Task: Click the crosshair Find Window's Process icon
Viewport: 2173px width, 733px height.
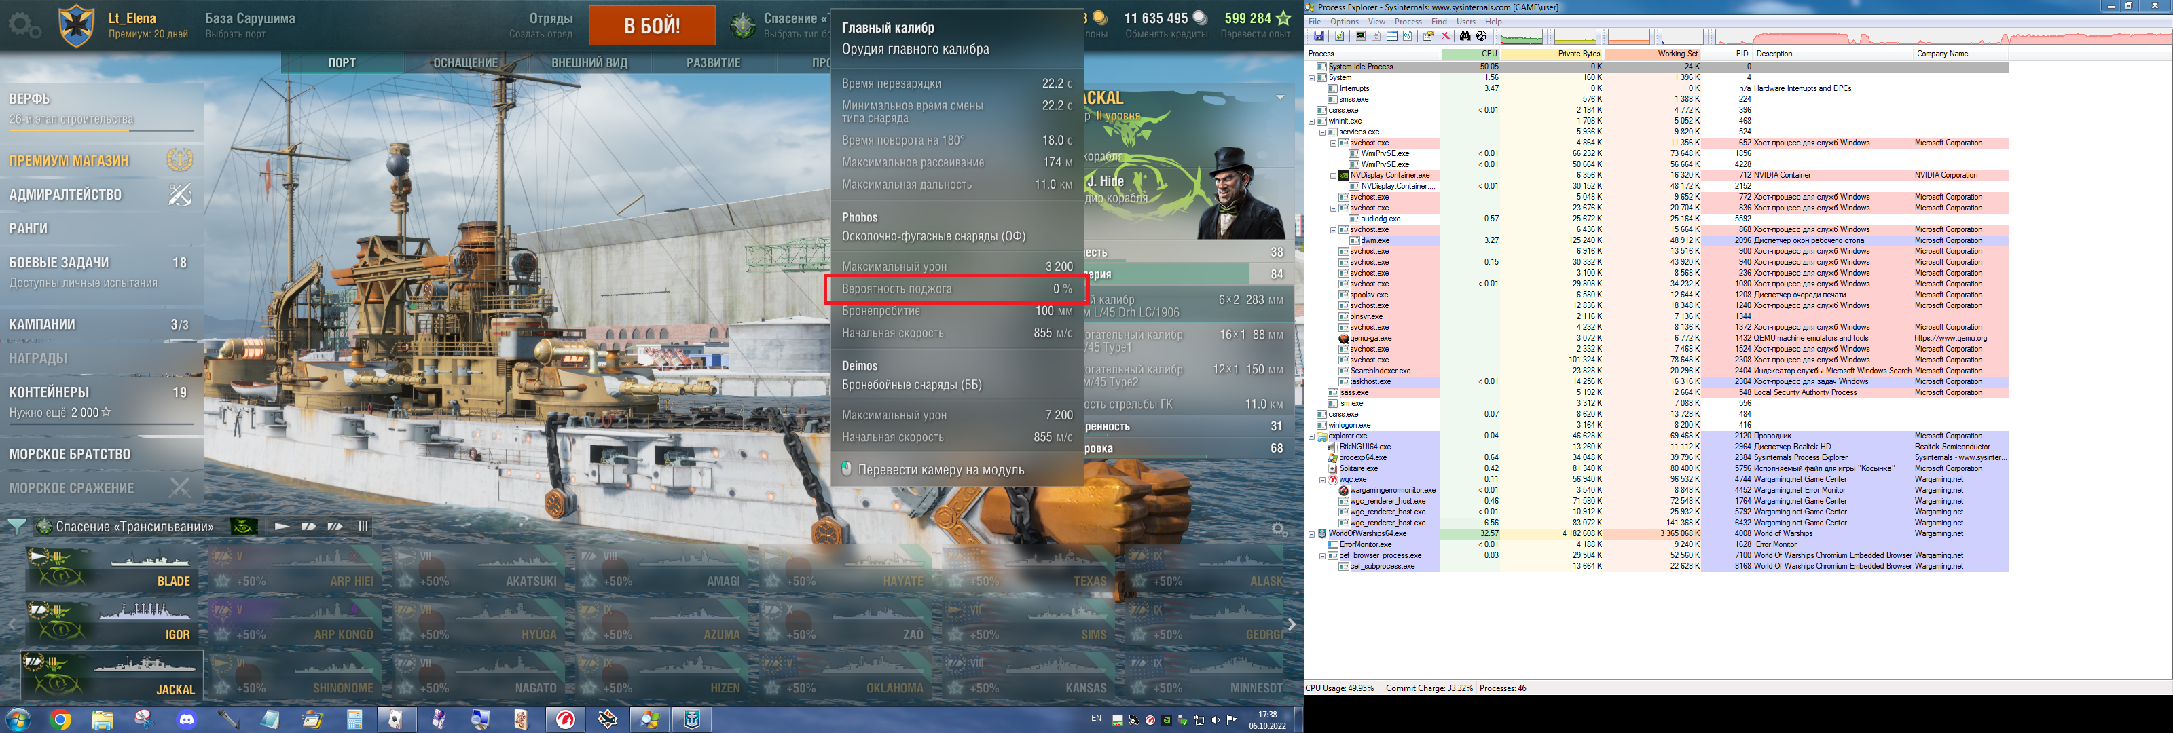Action: click(x=1481, y=36)
